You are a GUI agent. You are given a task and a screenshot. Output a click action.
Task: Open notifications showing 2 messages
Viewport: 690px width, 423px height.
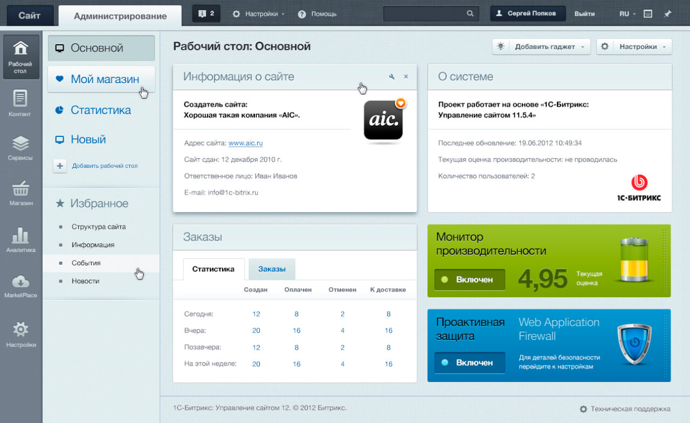click(205, 13)
